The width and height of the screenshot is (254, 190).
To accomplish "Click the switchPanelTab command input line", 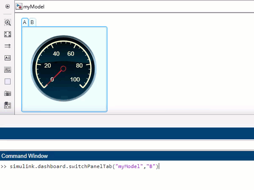I will (84, 166).
